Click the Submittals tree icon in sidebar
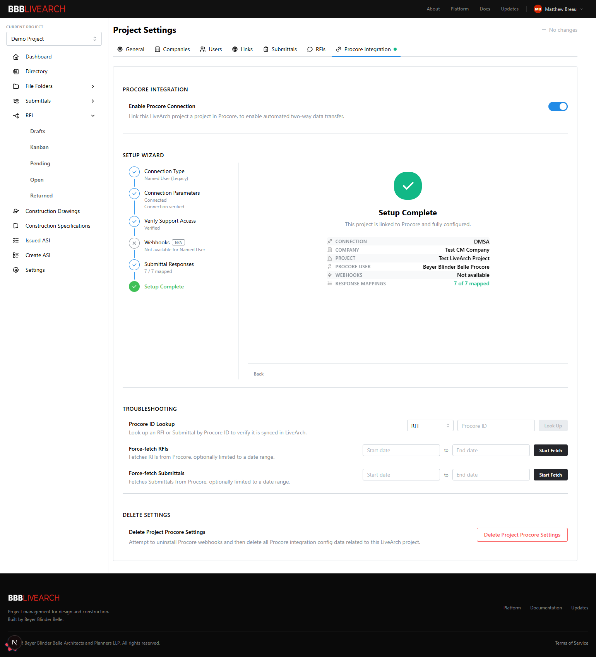This screenshot has width=596, height=657. (16, 101)
